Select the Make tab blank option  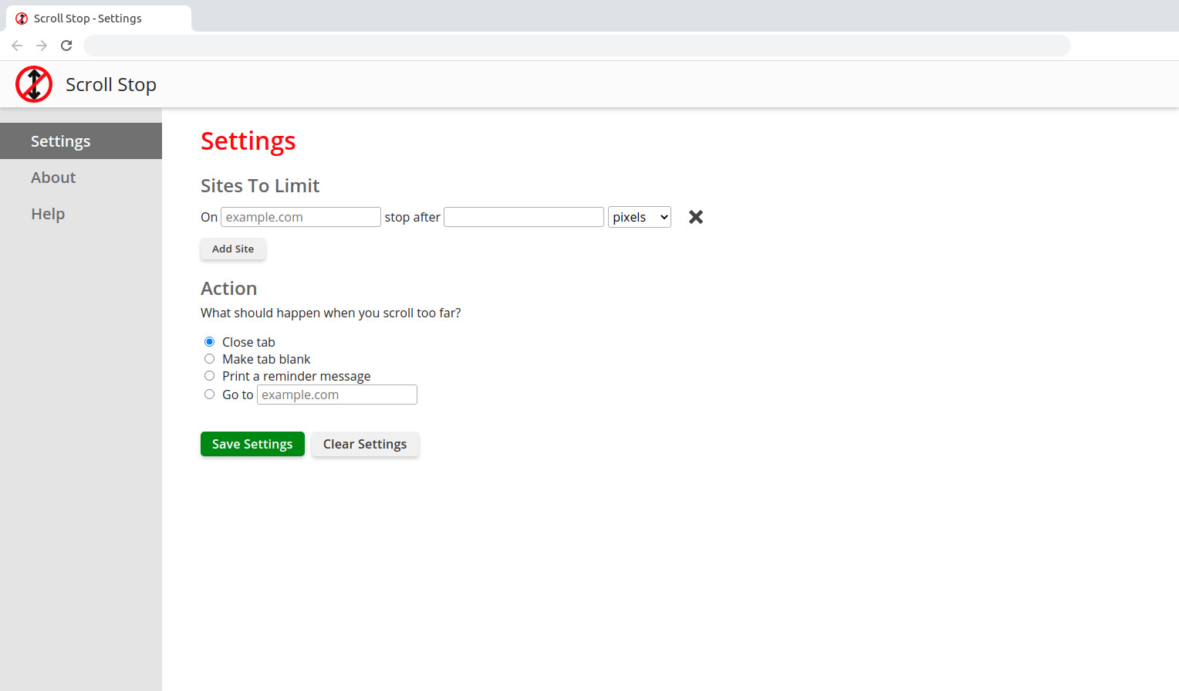209,359
